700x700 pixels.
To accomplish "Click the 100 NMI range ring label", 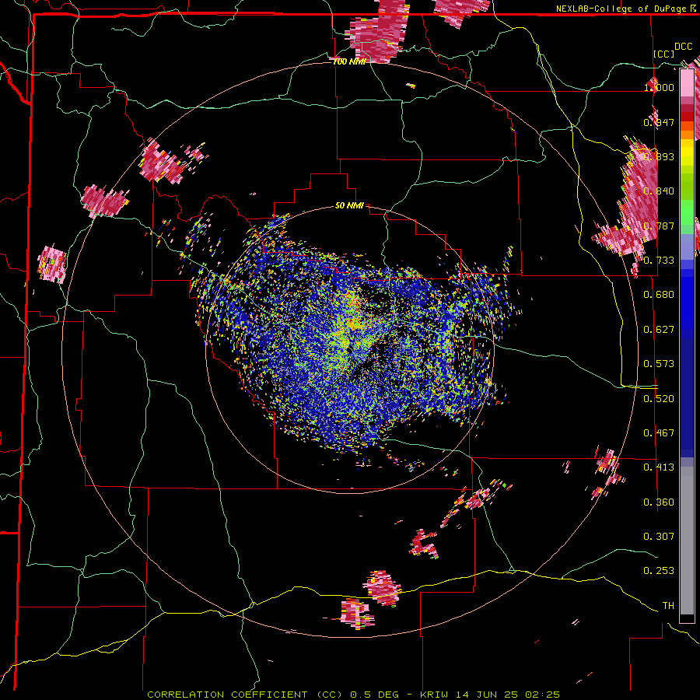I will [x=348, y=61].
